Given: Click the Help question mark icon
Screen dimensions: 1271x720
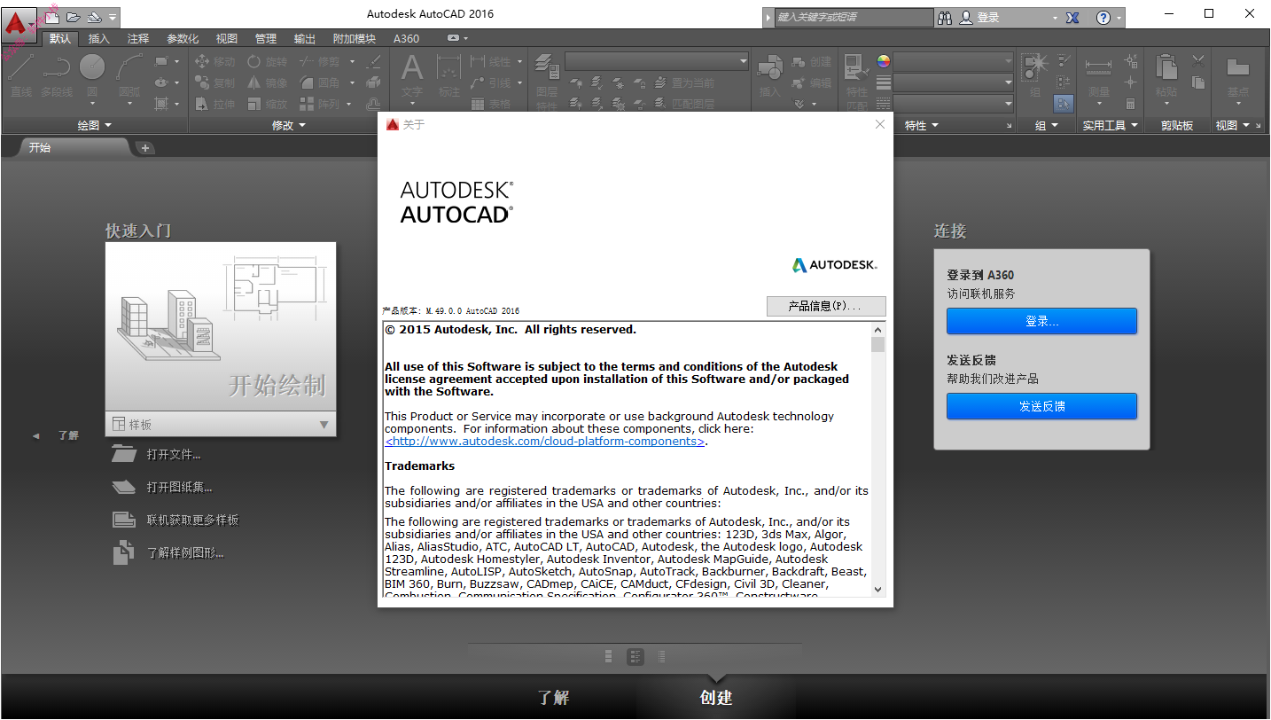Looking at the screenshot, I should click(1103, 18).
